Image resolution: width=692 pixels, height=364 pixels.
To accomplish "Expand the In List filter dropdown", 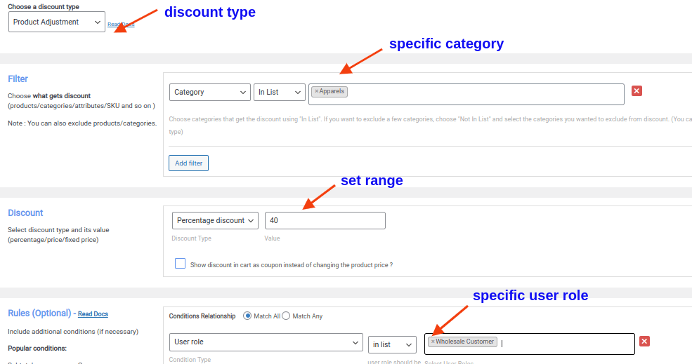I will pyautogui.click(x=279, y=92).
